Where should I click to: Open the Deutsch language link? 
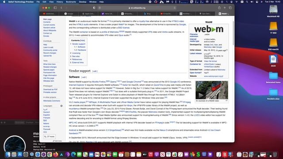(46, 112)
